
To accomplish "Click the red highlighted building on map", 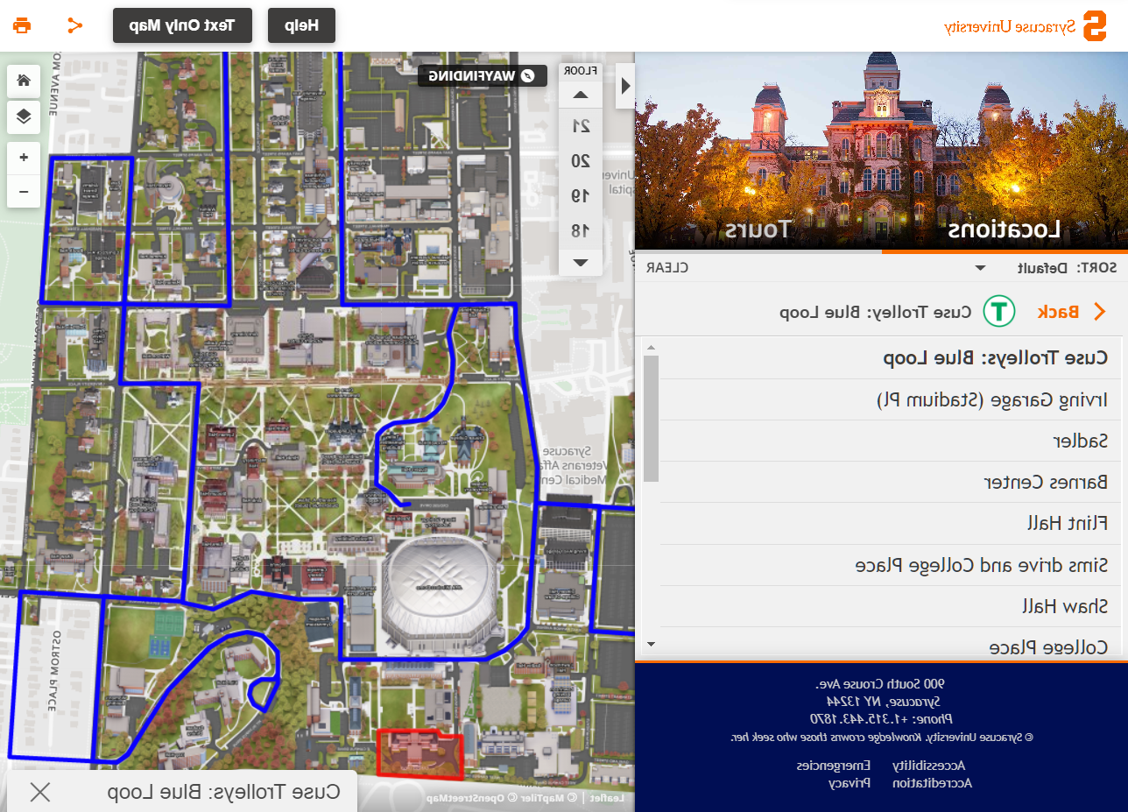I will (419, 752).
